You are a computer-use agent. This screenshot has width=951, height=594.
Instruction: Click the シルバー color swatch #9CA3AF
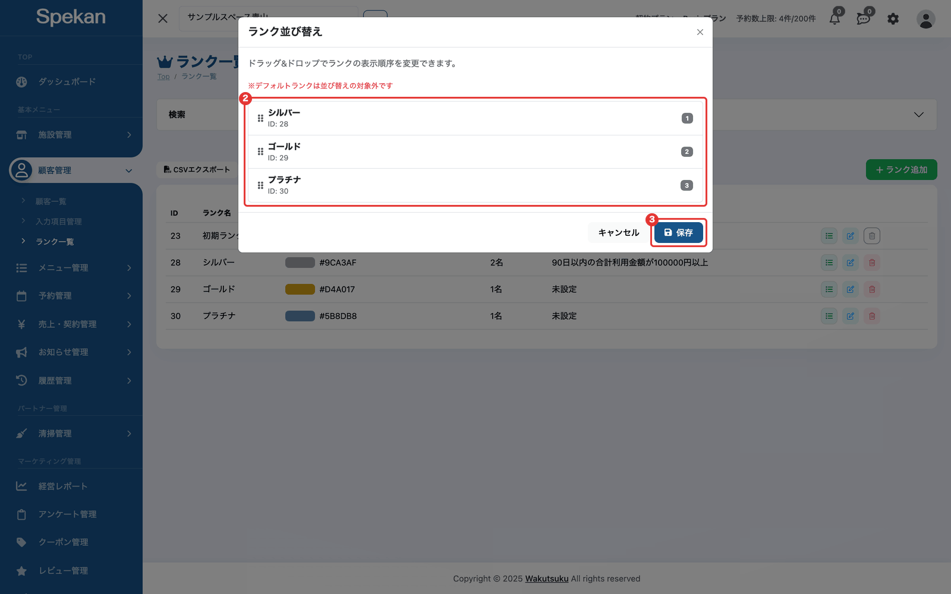point(300,263)
